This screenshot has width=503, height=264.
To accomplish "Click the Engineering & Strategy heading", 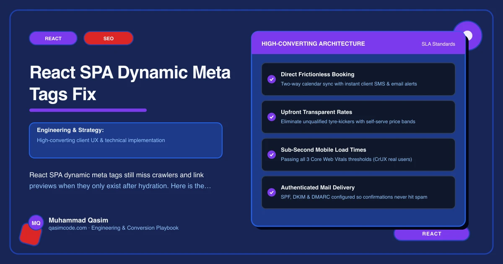I will 70,130.
